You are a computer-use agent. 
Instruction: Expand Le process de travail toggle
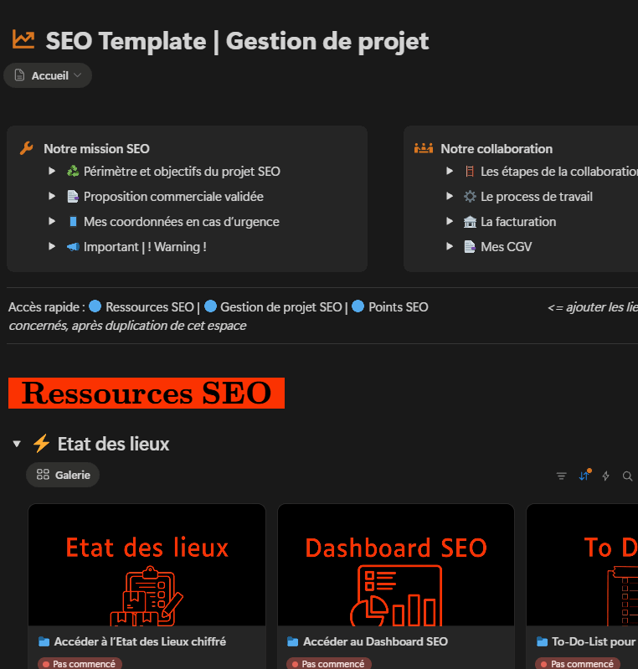[x=450, y=196]
